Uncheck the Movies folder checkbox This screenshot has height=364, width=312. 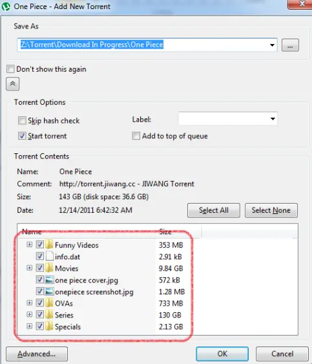pos(40,268)
